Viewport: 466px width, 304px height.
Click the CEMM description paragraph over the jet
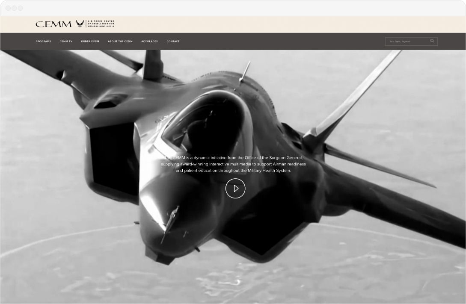233,164
